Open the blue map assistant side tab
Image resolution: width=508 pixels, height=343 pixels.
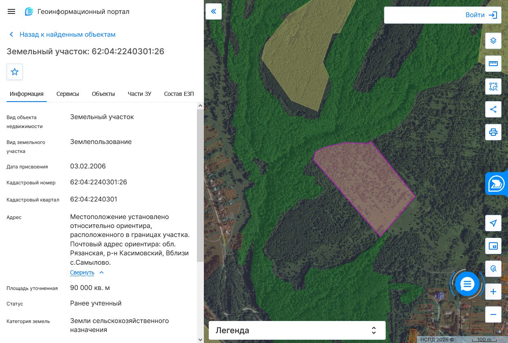point(497,184)
